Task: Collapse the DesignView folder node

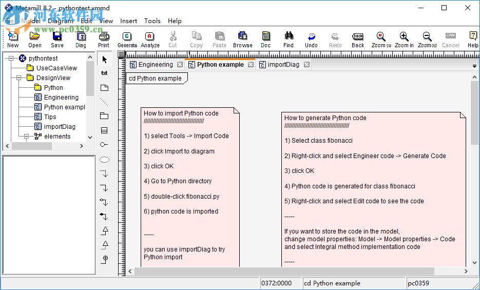Action: pos(18,78)
